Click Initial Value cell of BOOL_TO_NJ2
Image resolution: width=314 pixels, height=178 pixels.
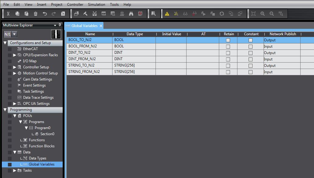(x=171, y=40)
